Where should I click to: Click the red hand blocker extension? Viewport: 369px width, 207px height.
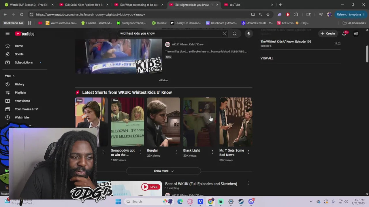coord(288,14)
